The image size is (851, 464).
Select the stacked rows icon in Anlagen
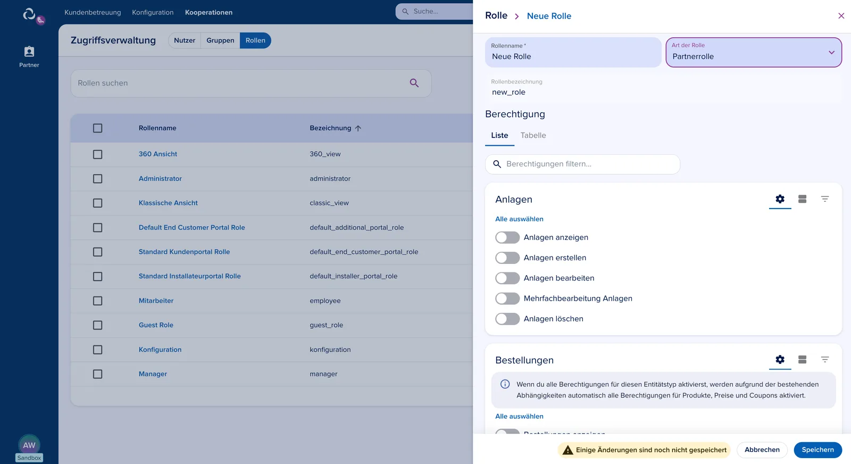tap(802, 199)
